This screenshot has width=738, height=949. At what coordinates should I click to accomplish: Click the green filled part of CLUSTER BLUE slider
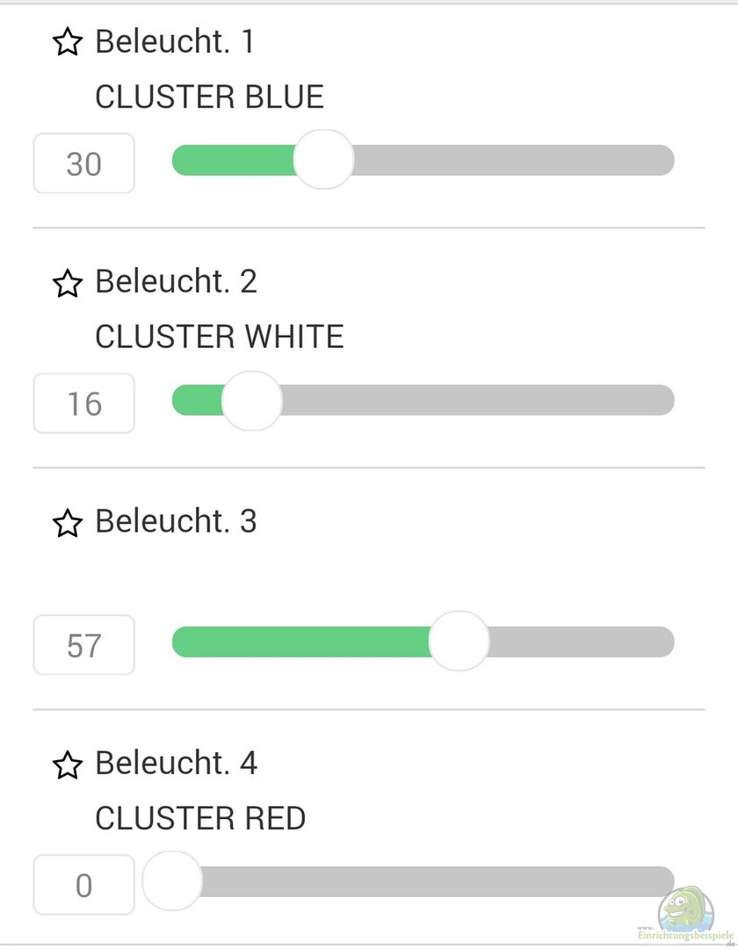tap(233, 160)
